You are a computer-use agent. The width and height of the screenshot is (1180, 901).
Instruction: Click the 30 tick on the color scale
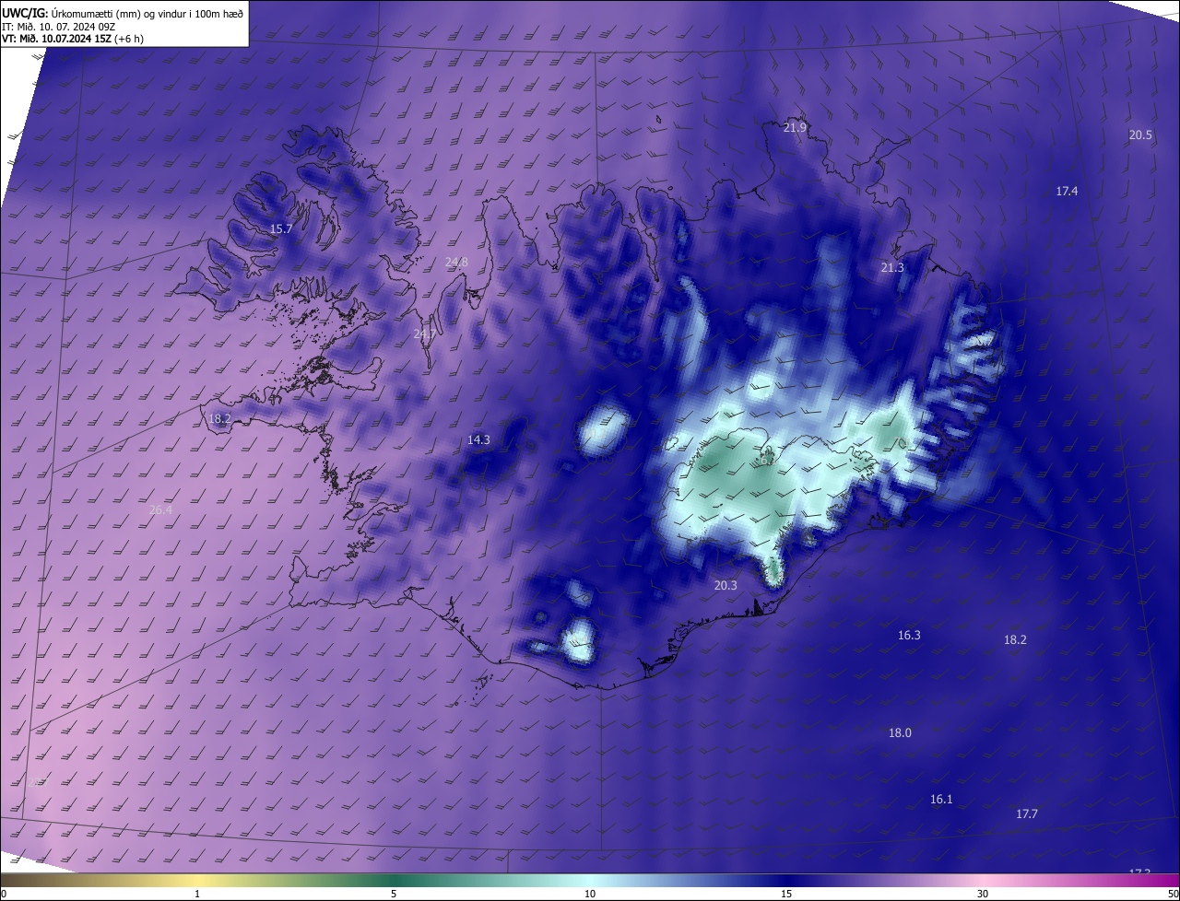click(983, 894)
